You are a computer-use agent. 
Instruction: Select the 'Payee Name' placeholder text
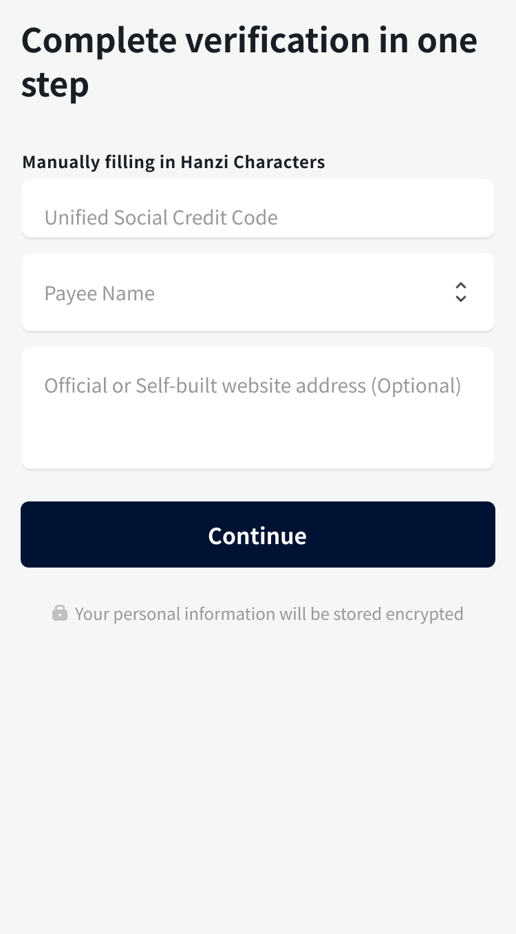click(100, 293)
